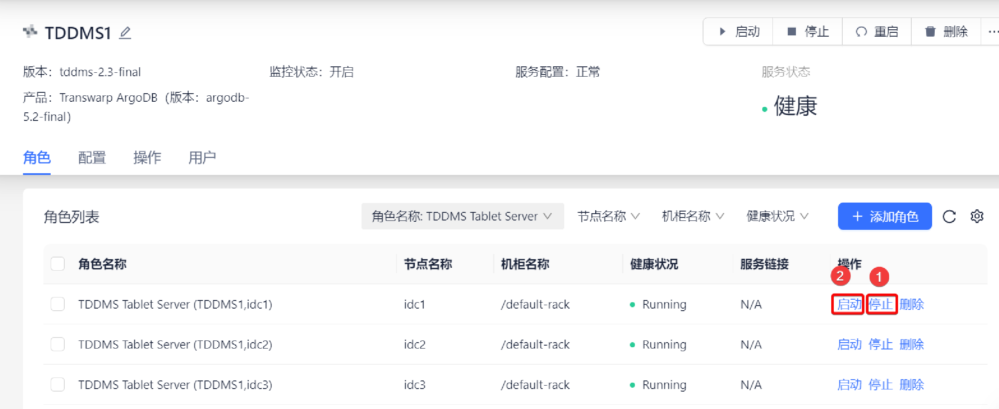Viewport: 999px width, 409px height.
Task: Open the 节点名称 filter dropdown
Action: click(x=609, y=216)
